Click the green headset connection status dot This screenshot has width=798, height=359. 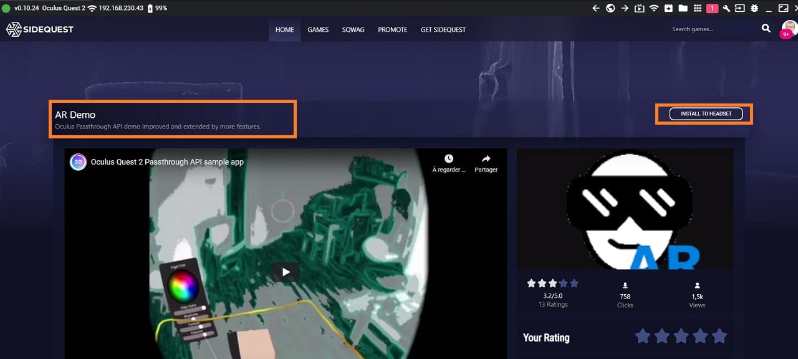6,8
